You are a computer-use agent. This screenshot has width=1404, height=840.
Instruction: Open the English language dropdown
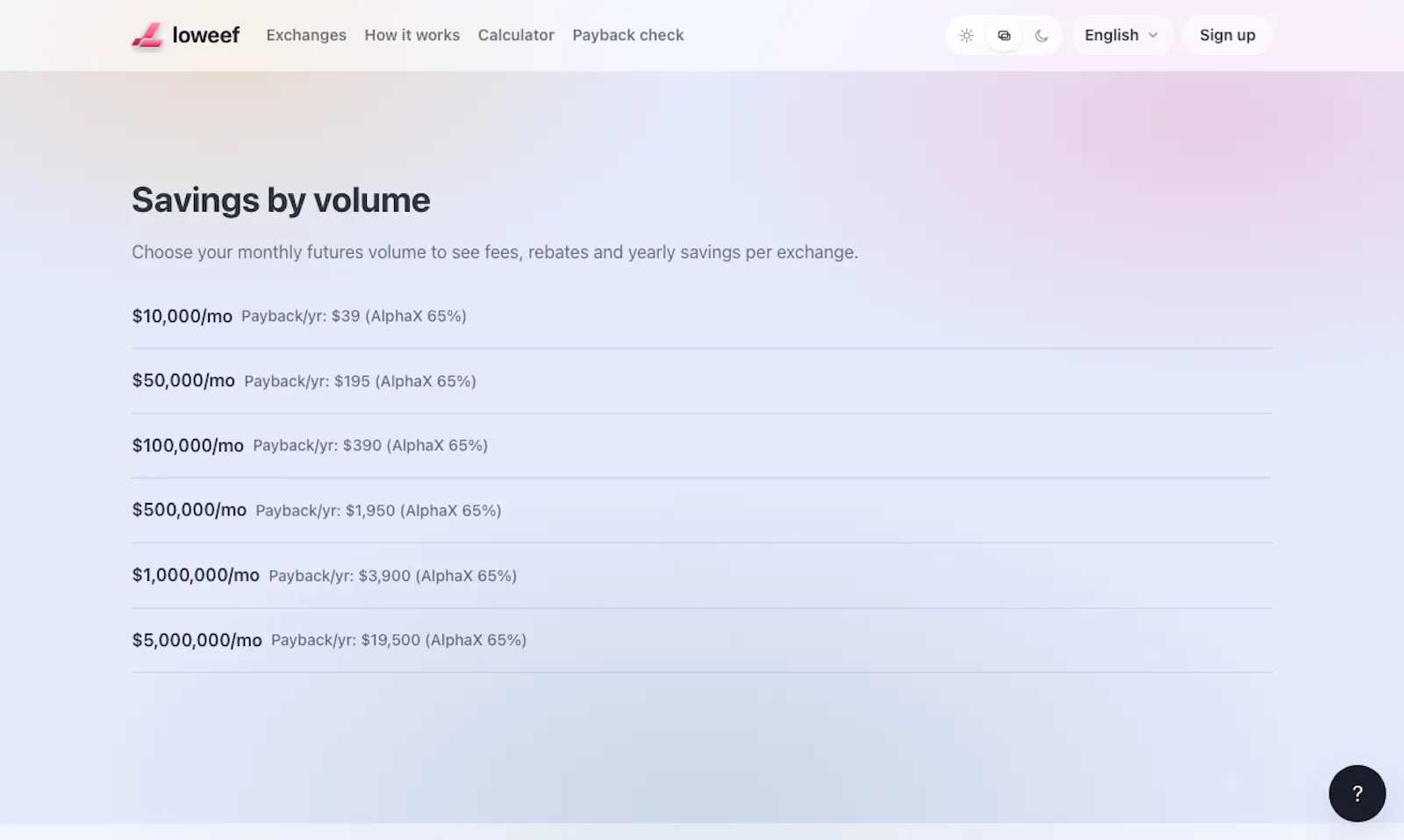tap(1121, 35)
